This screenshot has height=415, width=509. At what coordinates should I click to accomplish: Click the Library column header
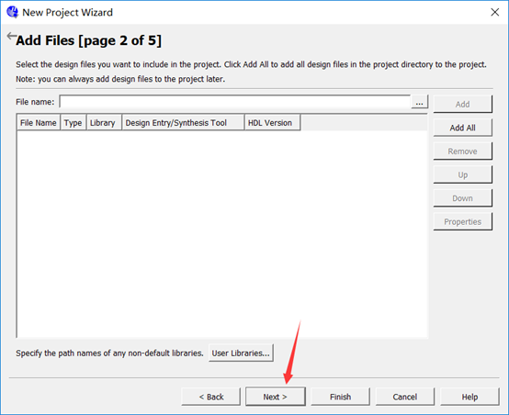click(104, 123)
